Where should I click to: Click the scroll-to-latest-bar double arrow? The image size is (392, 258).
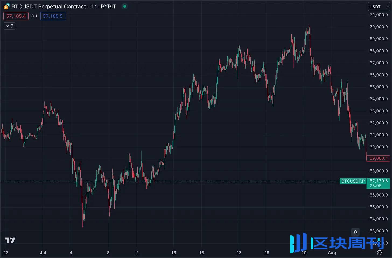(x=355, y=232)
